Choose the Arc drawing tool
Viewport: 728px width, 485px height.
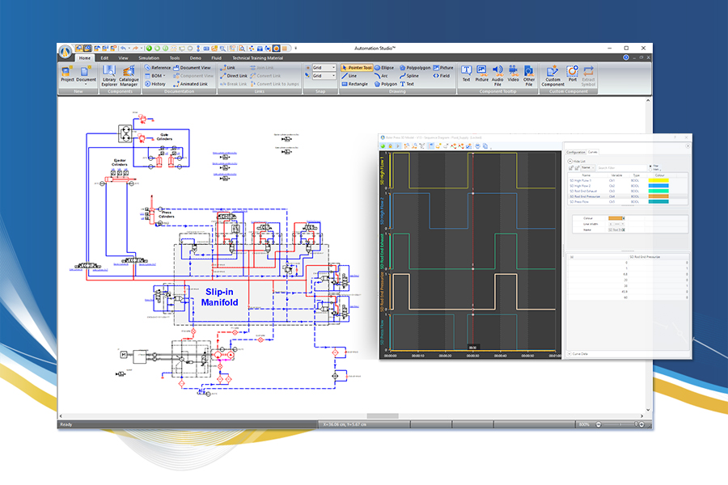click(x=381, y=76)
